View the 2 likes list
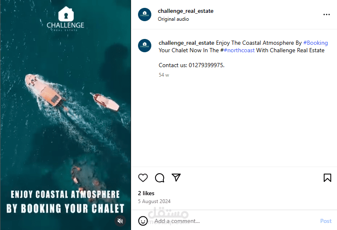337x230 pixels. pyautogui.click(x=146, y=193)
